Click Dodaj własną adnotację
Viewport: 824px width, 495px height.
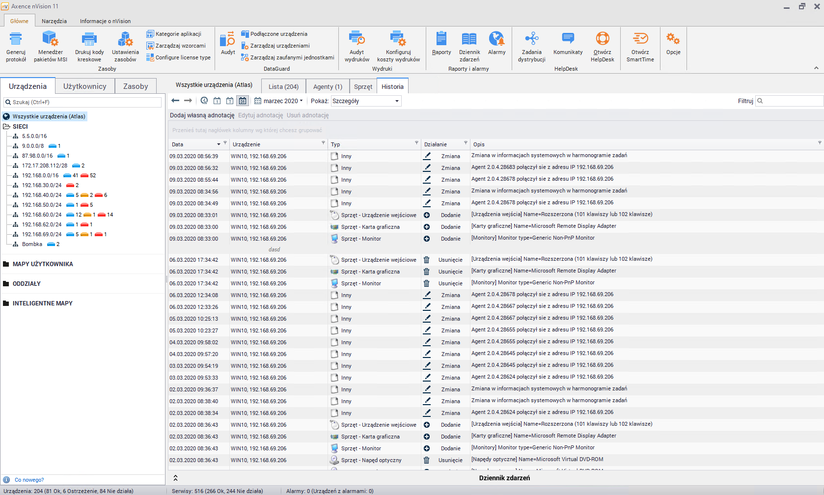point(202,115)
